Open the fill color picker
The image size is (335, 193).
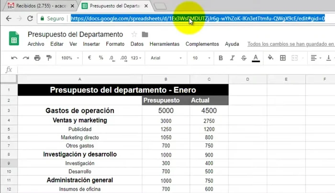point(270,58)
